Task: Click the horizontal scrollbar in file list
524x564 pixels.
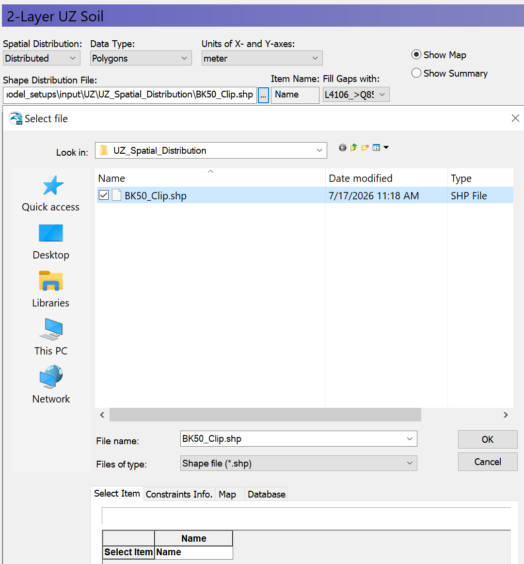Action: pos(265,415)
